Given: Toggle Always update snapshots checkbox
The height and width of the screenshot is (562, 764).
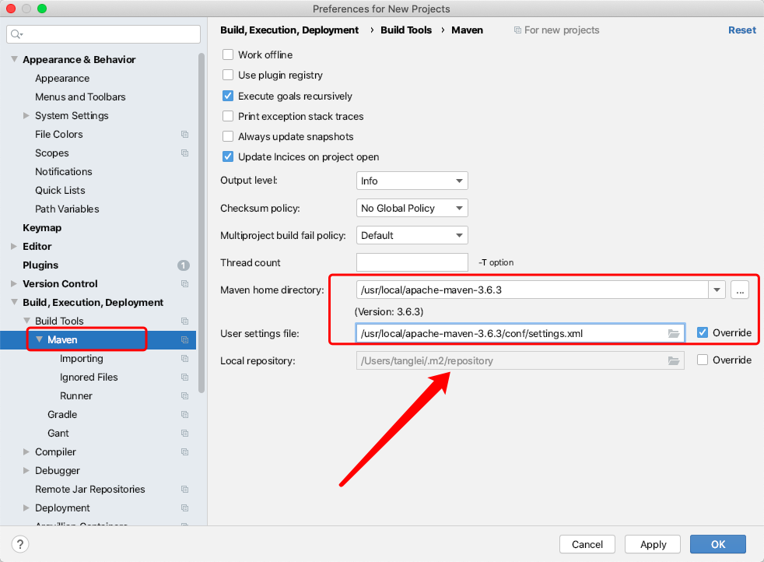Looking at the screenshot, I should (x=228, y=136).
